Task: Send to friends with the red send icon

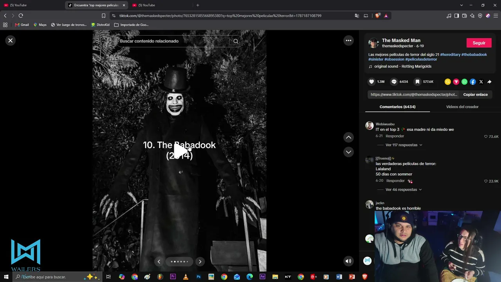Action: (456, 82)
